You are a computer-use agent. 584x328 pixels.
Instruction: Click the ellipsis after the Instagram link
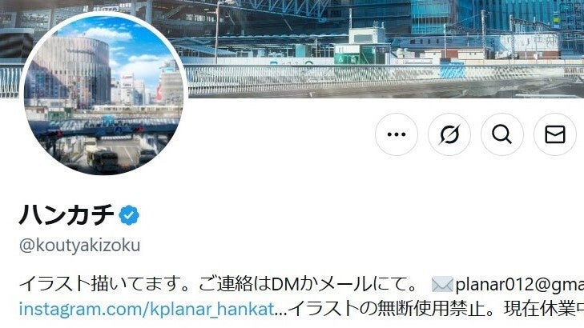(x=281, y=310)
